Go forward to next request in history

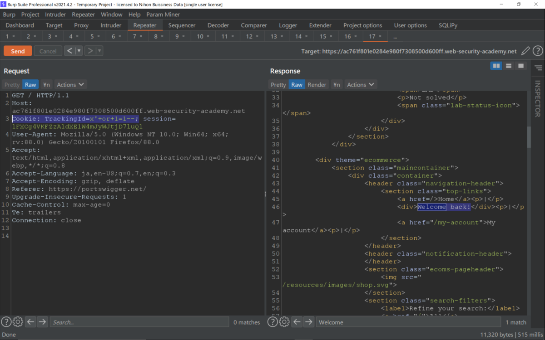click(x=90, y=51)
